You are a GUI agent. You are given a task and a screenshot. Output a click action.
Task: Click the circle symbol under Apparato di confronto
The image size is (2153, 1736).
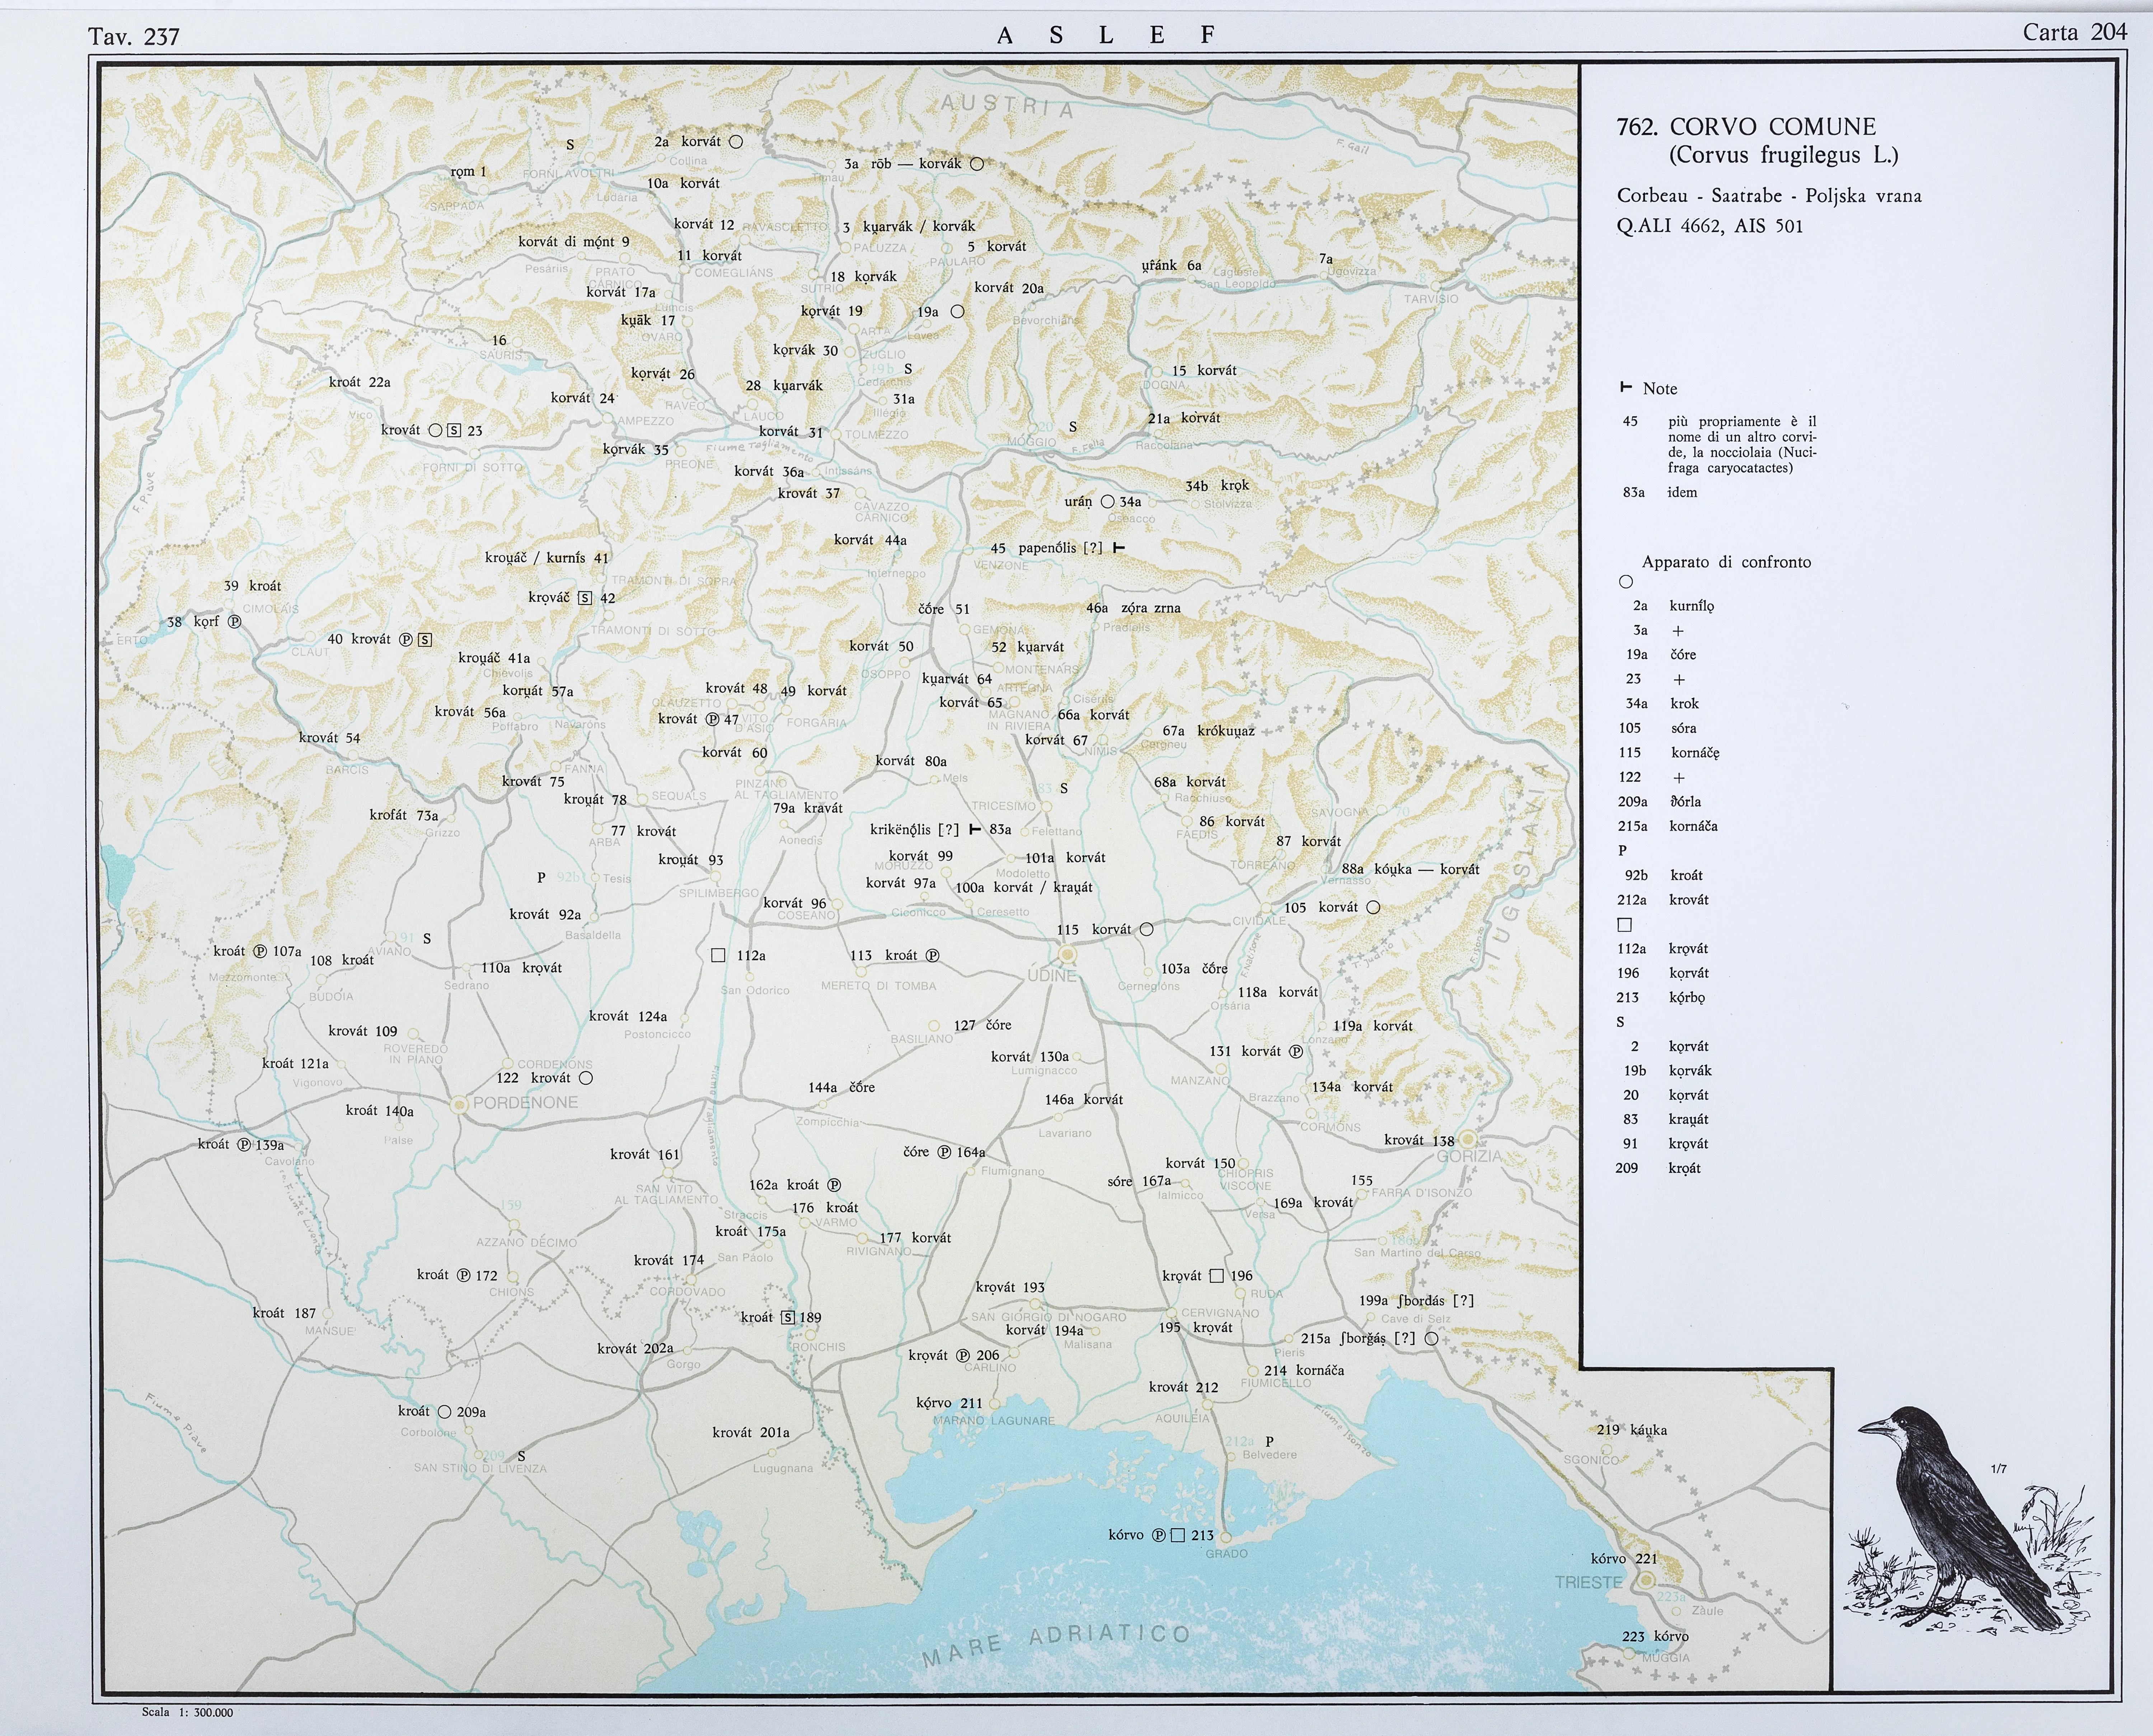click(x=1625, y=582)
